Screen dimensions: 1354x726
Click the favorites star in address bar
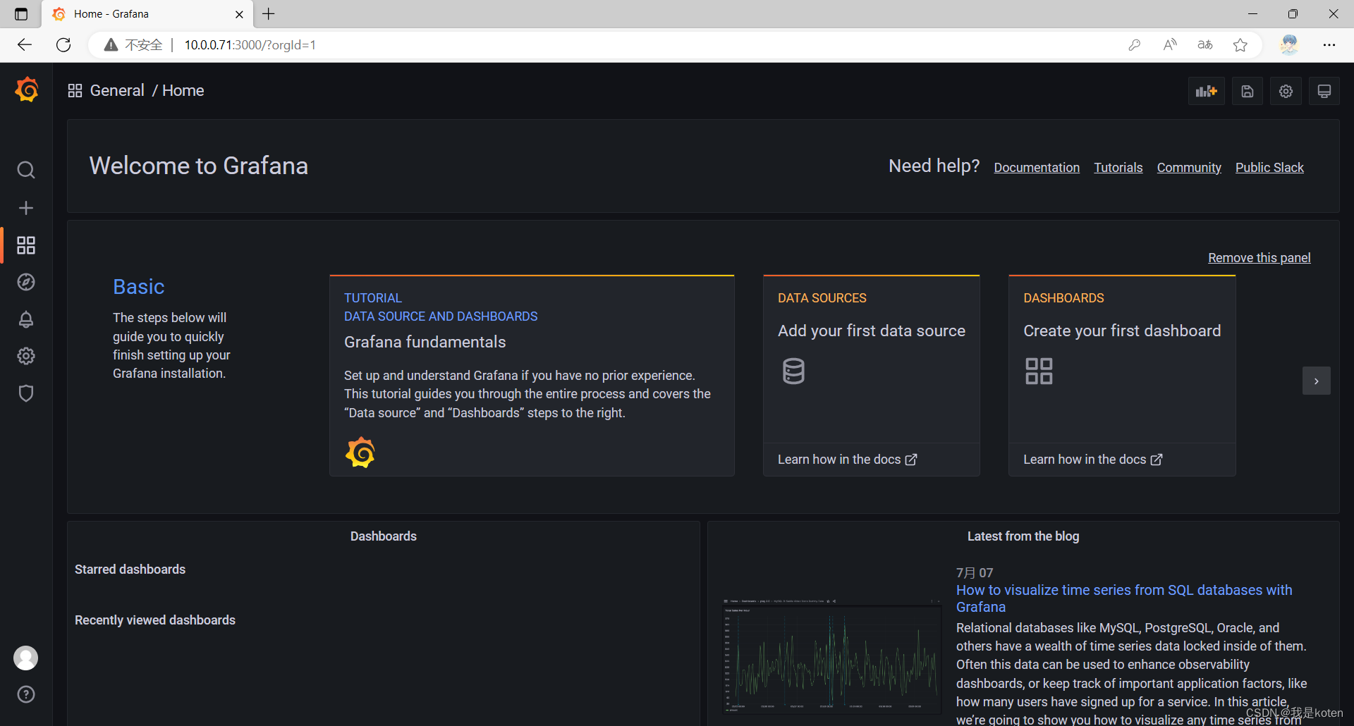[x=1240, y=45]
